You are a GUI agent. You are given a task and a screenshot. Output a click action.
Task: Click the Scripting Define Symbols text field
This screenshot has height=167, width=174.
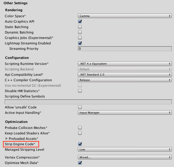(x=88, y=102)
